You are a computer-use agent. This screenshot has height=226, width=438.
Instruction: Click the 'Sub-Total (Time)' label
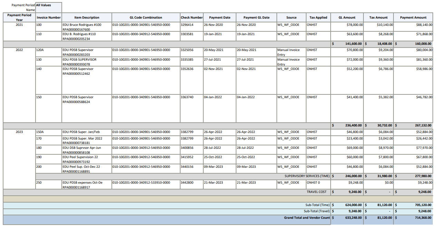click(x=317, y=205)
